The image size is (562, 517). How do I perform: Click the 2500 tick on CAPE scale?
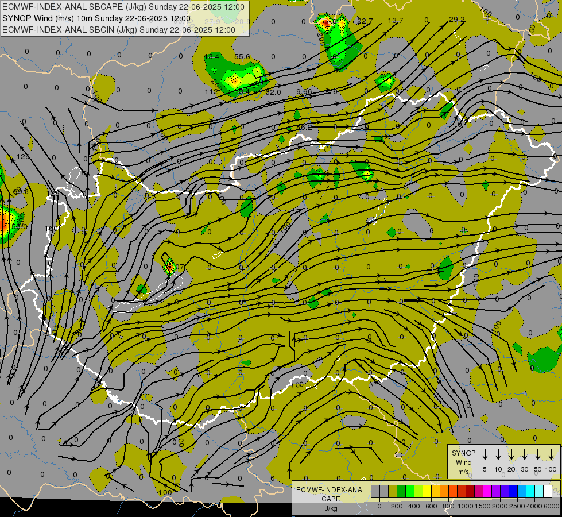pyautogui.click(x=517, y=506)
